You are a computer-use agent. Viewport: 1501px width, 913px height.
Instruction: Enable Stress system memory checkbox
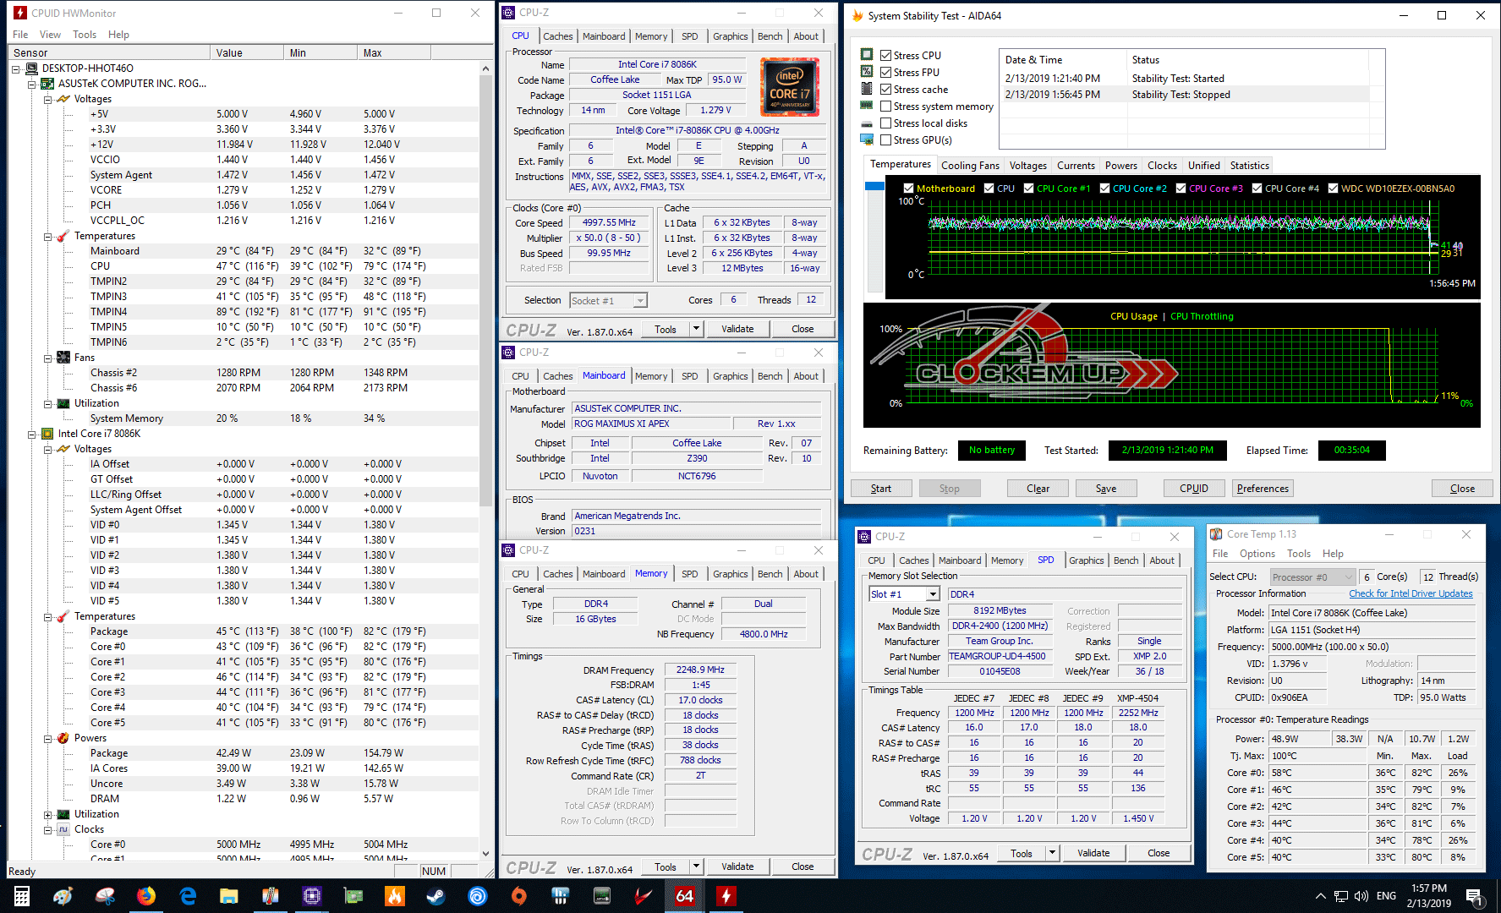tap(886, 107)
